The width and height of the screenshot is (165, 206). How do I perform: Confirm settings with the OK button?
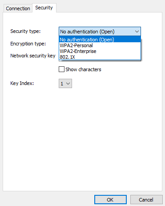[110, 200]
